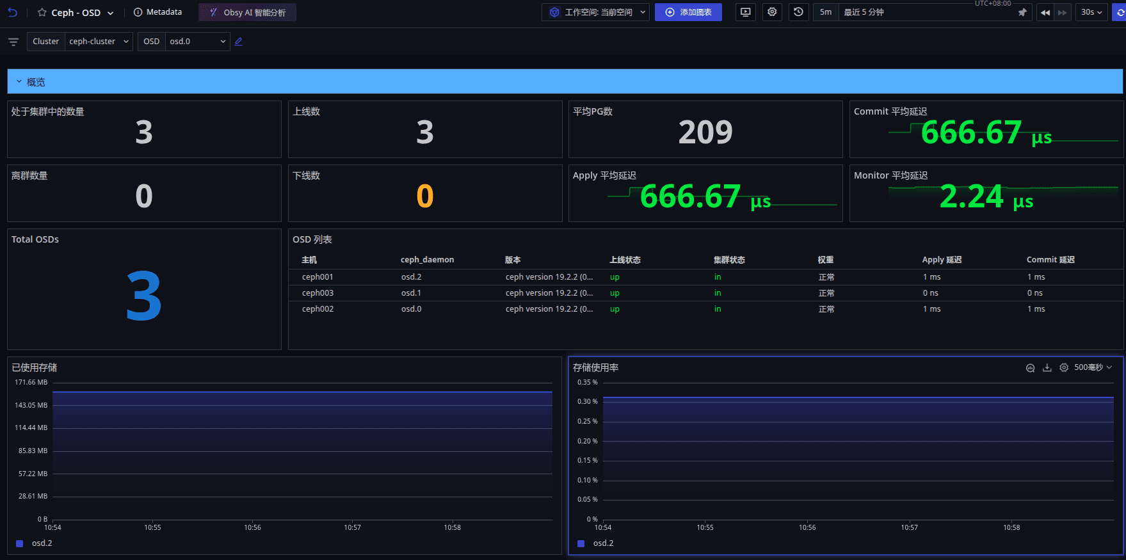Collapse the 概览 section
Viewport: 1126px width, 560px height.
[x=19, y=82]
